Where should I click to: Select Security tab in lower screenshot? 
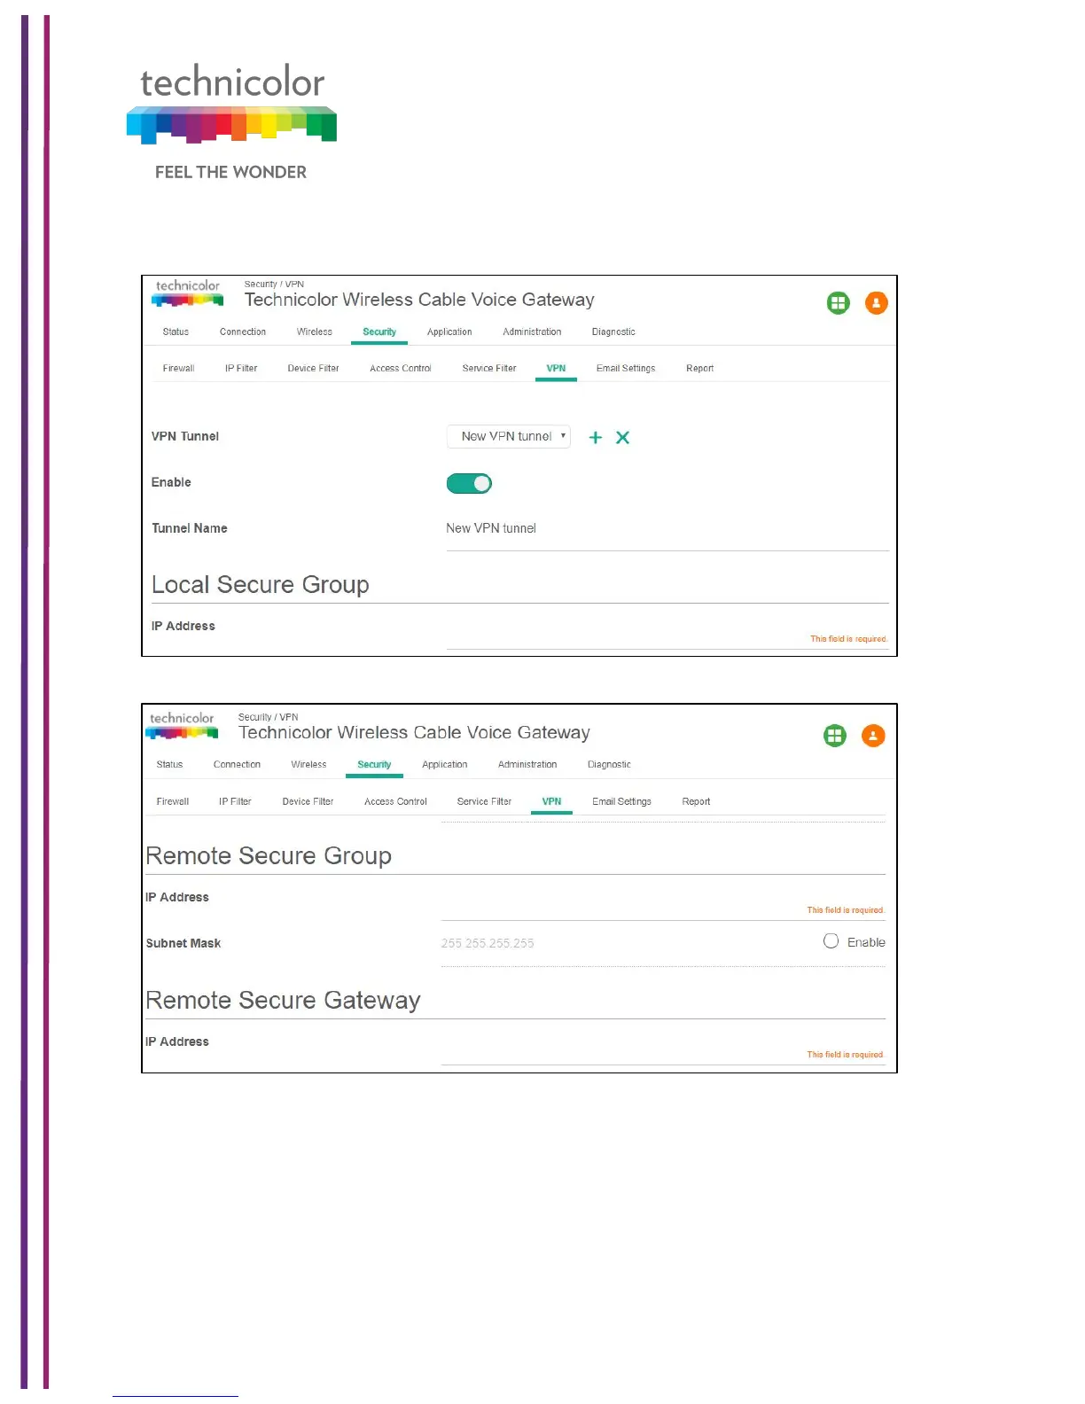coord(374,764)
